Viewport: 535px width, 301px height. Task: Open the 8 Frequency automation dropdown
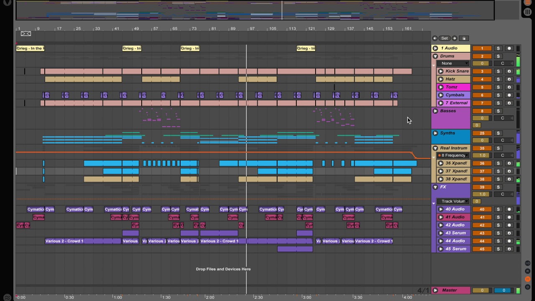tap(453, 155)
